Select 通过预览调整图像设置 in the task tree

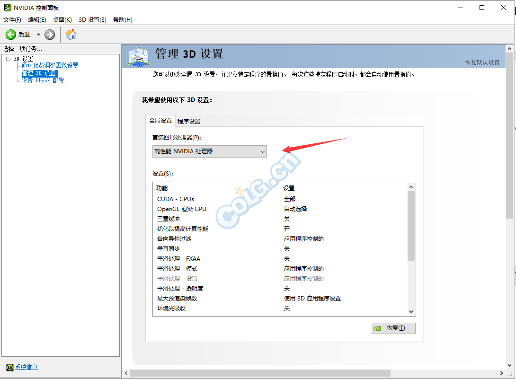[x=50, y=66]
